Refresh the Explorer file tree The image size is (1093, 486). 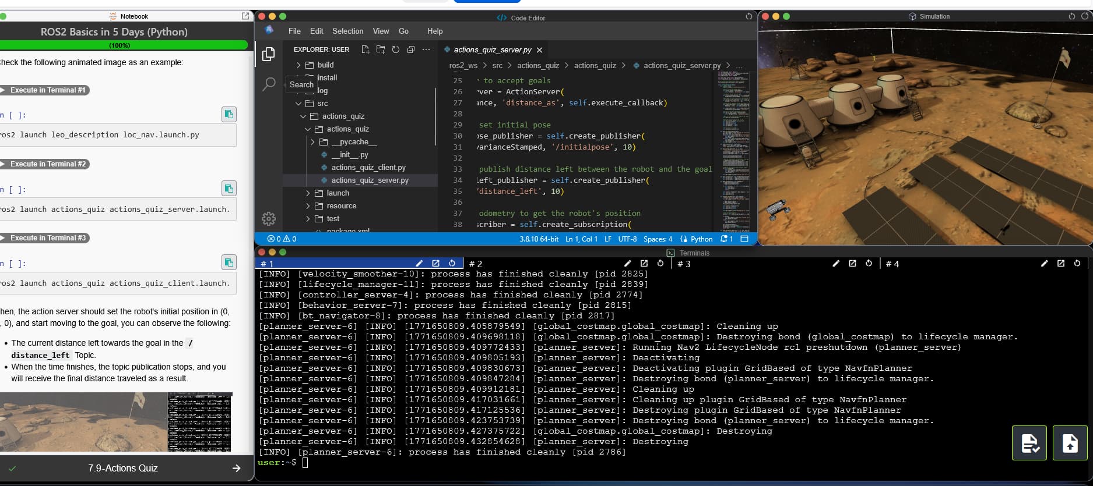[396, 49]
